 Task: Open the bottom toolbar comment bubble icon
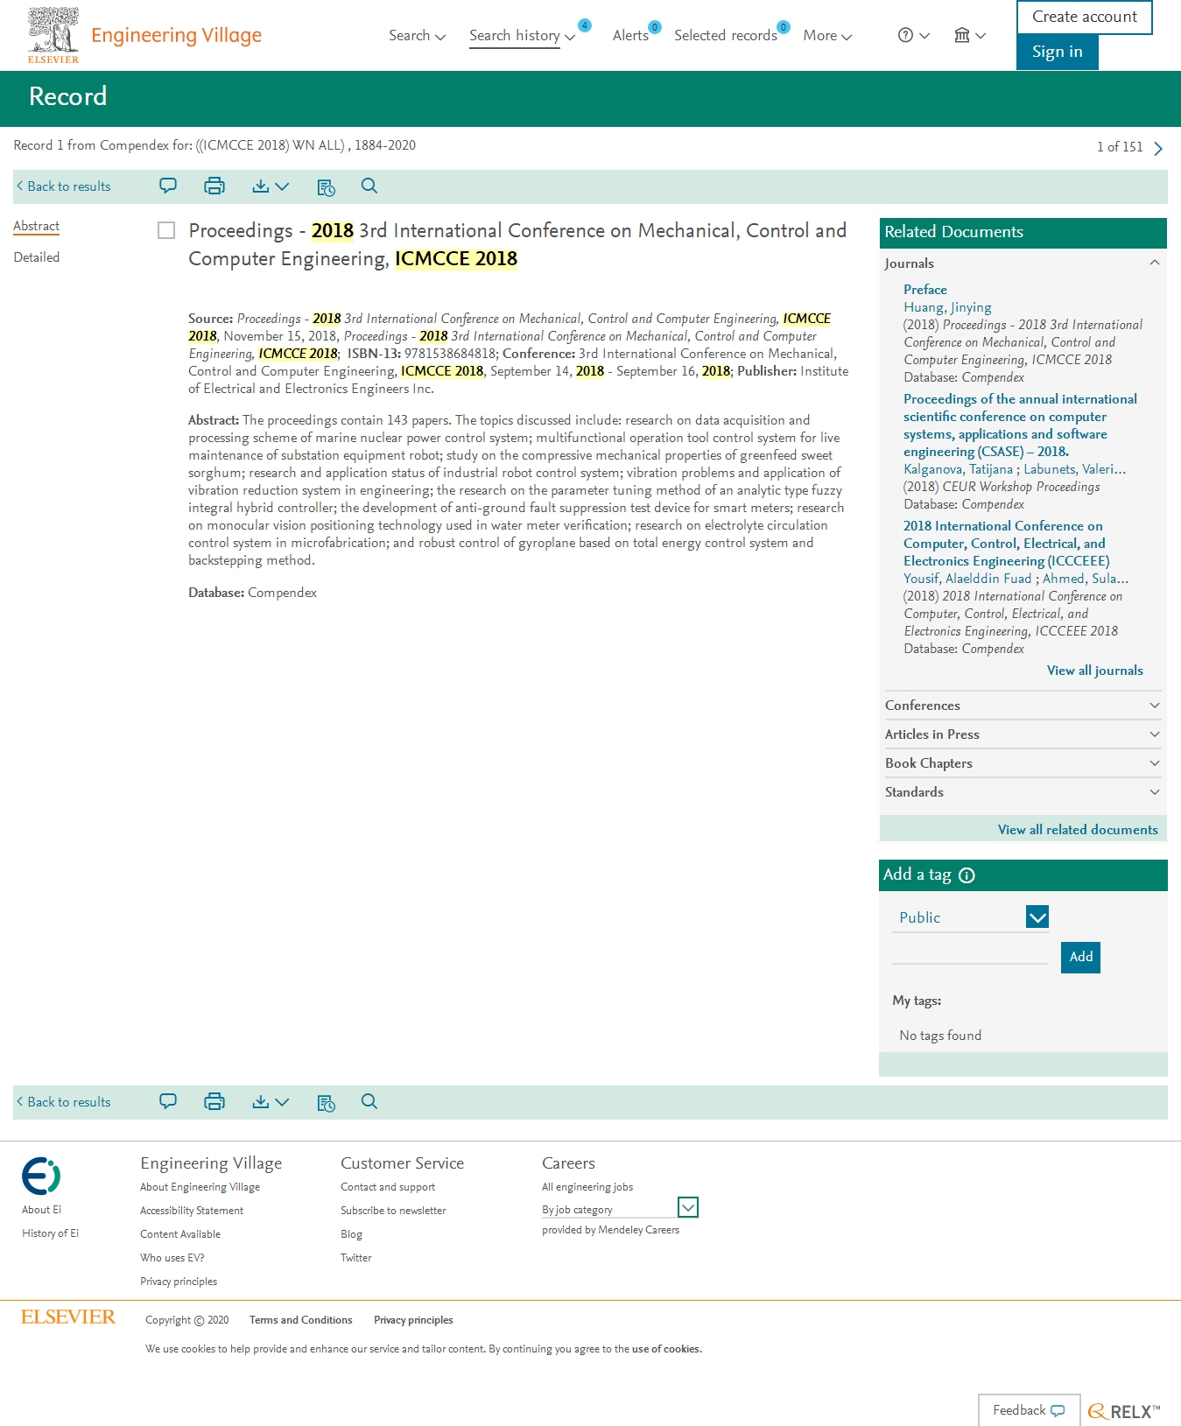tap(168, 1101)
